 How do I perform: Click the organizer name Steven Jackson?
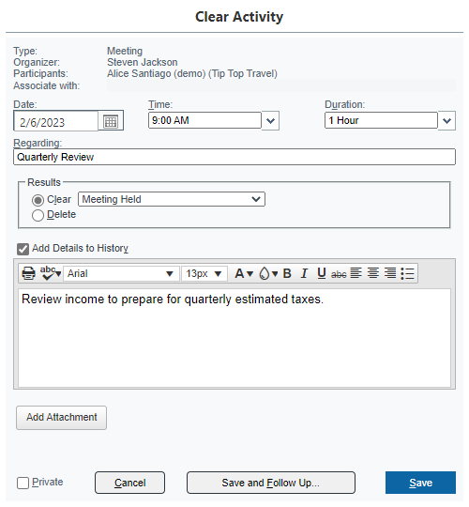pos(143,62)
